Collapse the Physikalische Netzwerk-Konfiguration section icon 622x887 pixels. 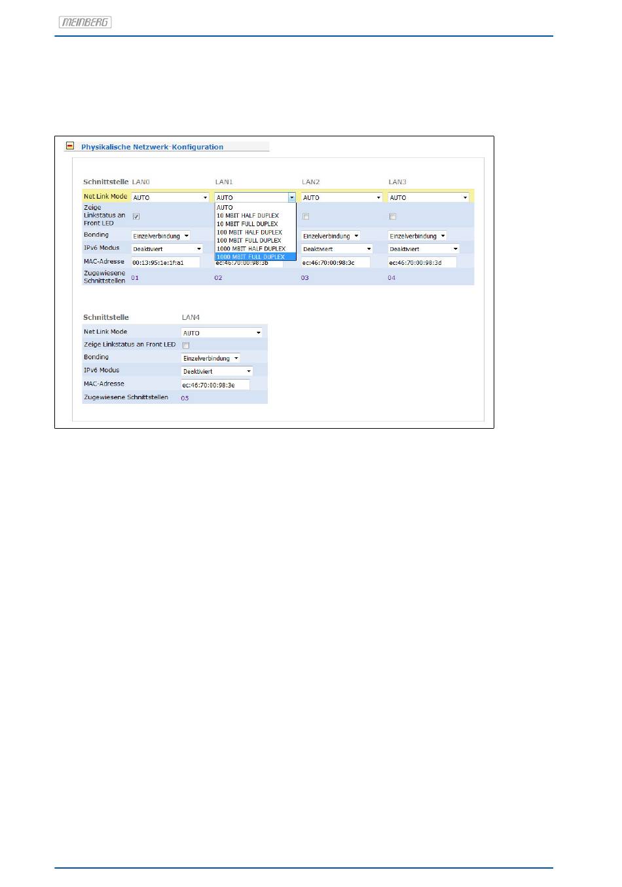pos(70,146)
